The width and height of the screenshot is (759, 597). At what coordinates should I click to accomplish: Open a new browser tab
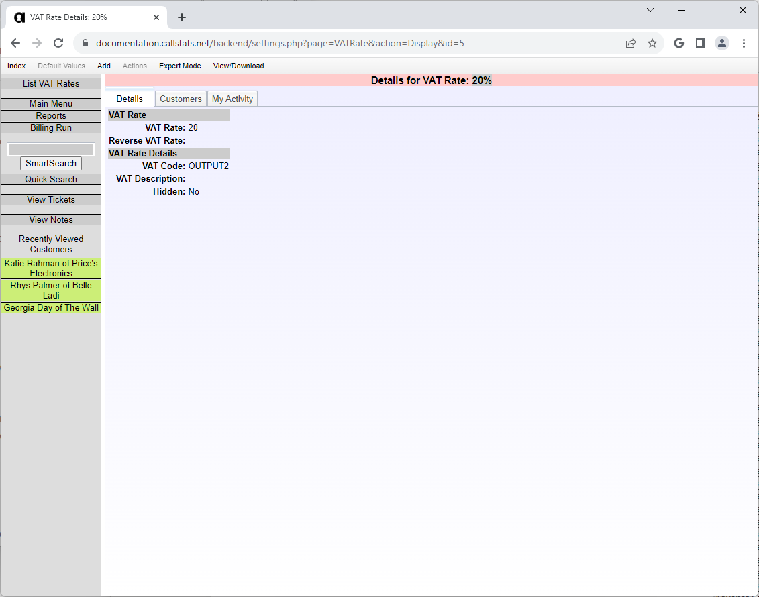click(182, 17)
